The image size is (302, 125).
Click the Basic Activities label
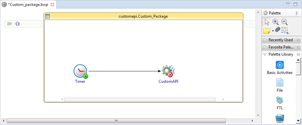tap(280, 73)
